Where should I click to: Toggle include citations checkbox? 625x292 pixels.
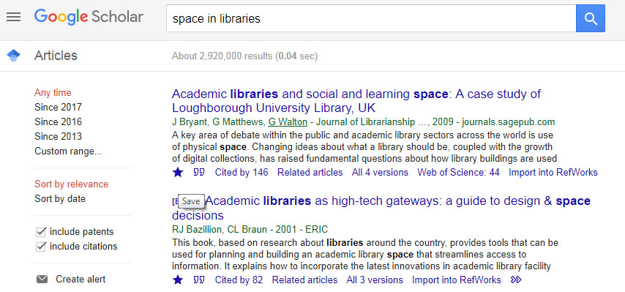pos(41,247)
